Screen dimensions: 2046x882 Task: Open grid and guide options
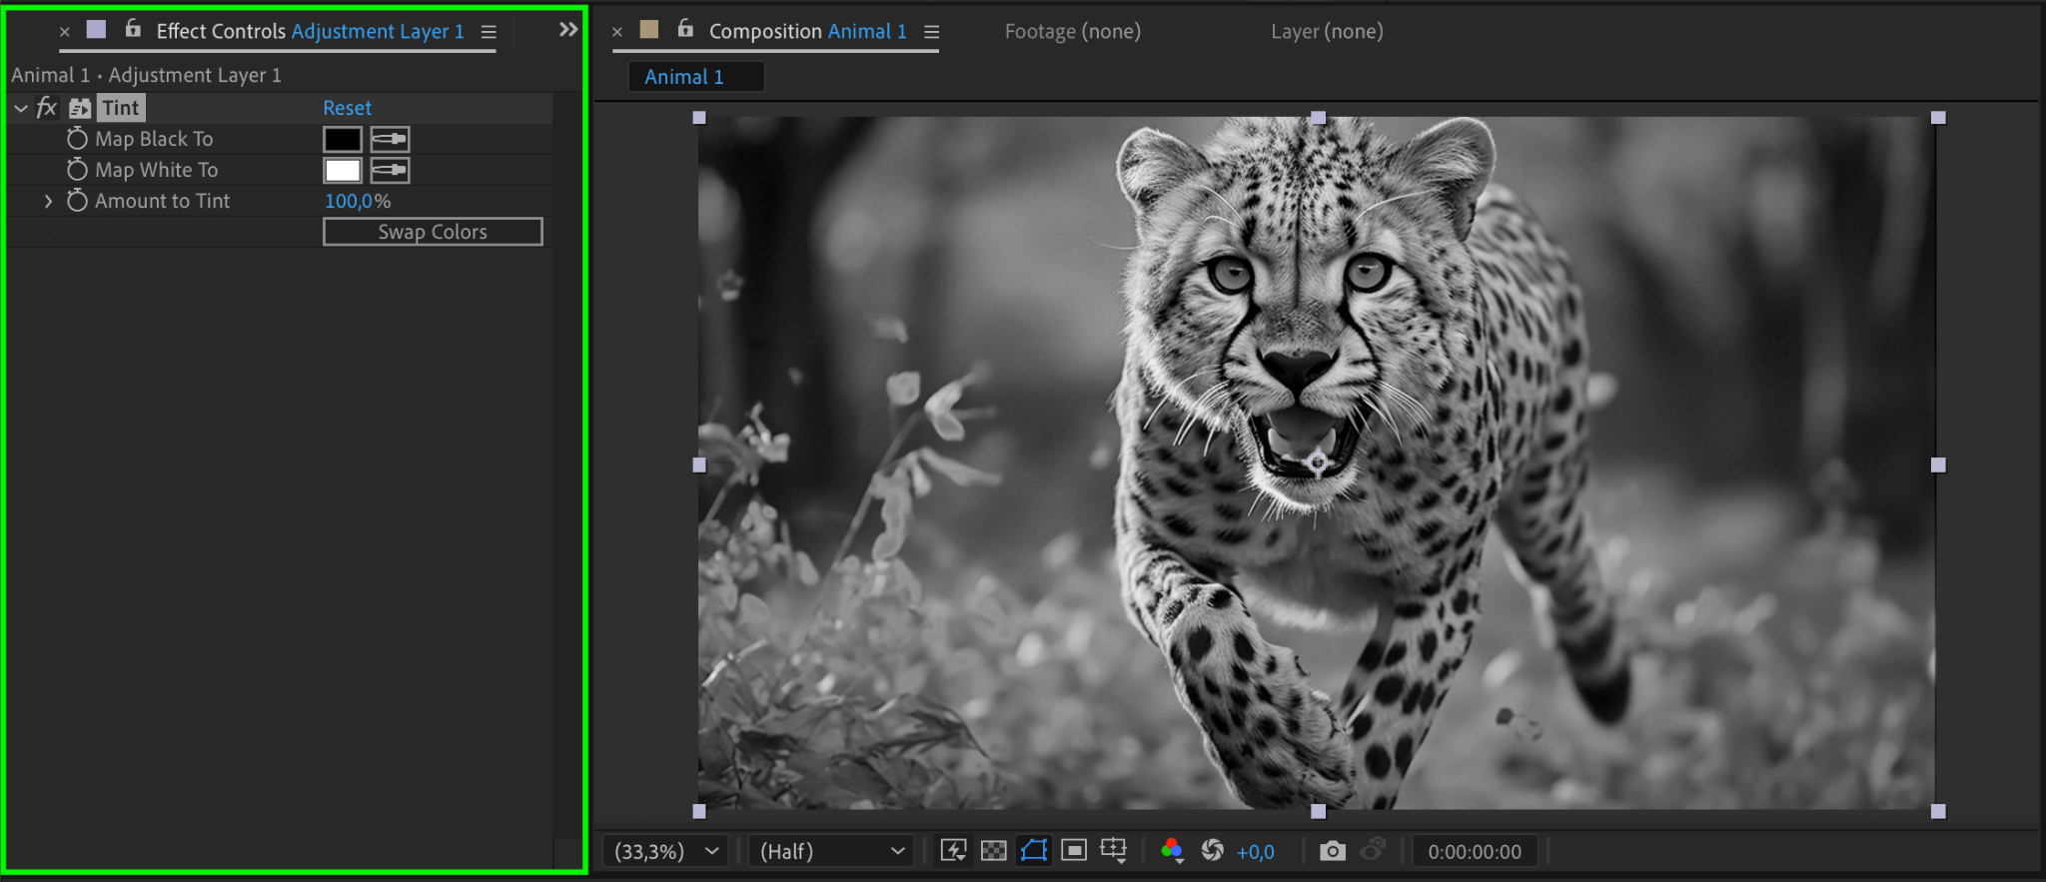coord(1113,851)
